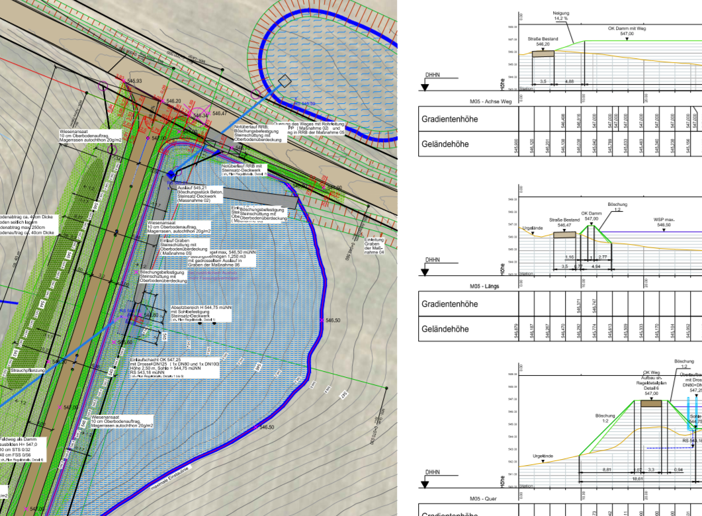Viewport: 702px width, 516px height.
Task: Select the 'Absetzbereich H 544,75 müNN' annotation
Action: click(x=201, y=314)
